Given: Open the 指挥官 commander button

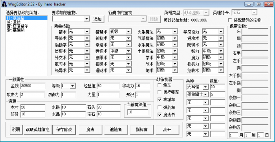Looking at the screenshot, I should click(142, 130).
